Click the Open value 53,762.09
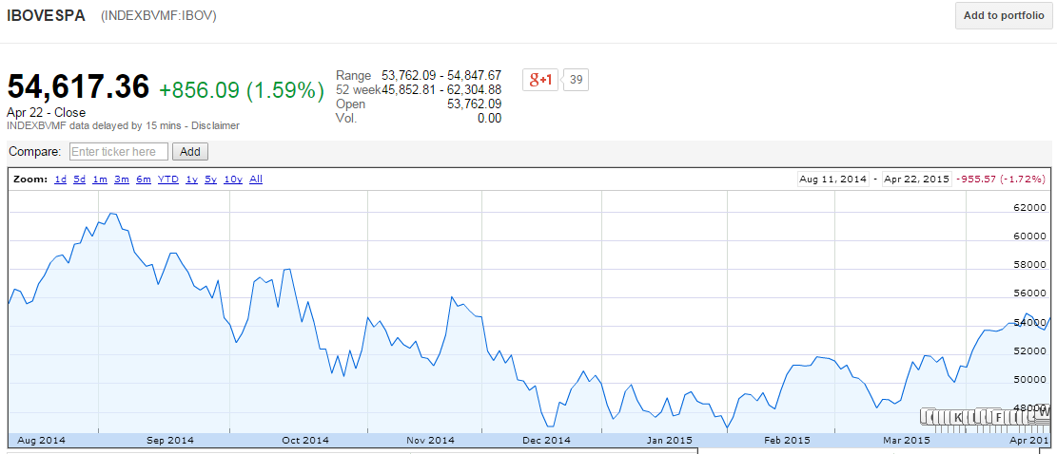This screenshot has height=454, width=1057. [x=474, y=104]
